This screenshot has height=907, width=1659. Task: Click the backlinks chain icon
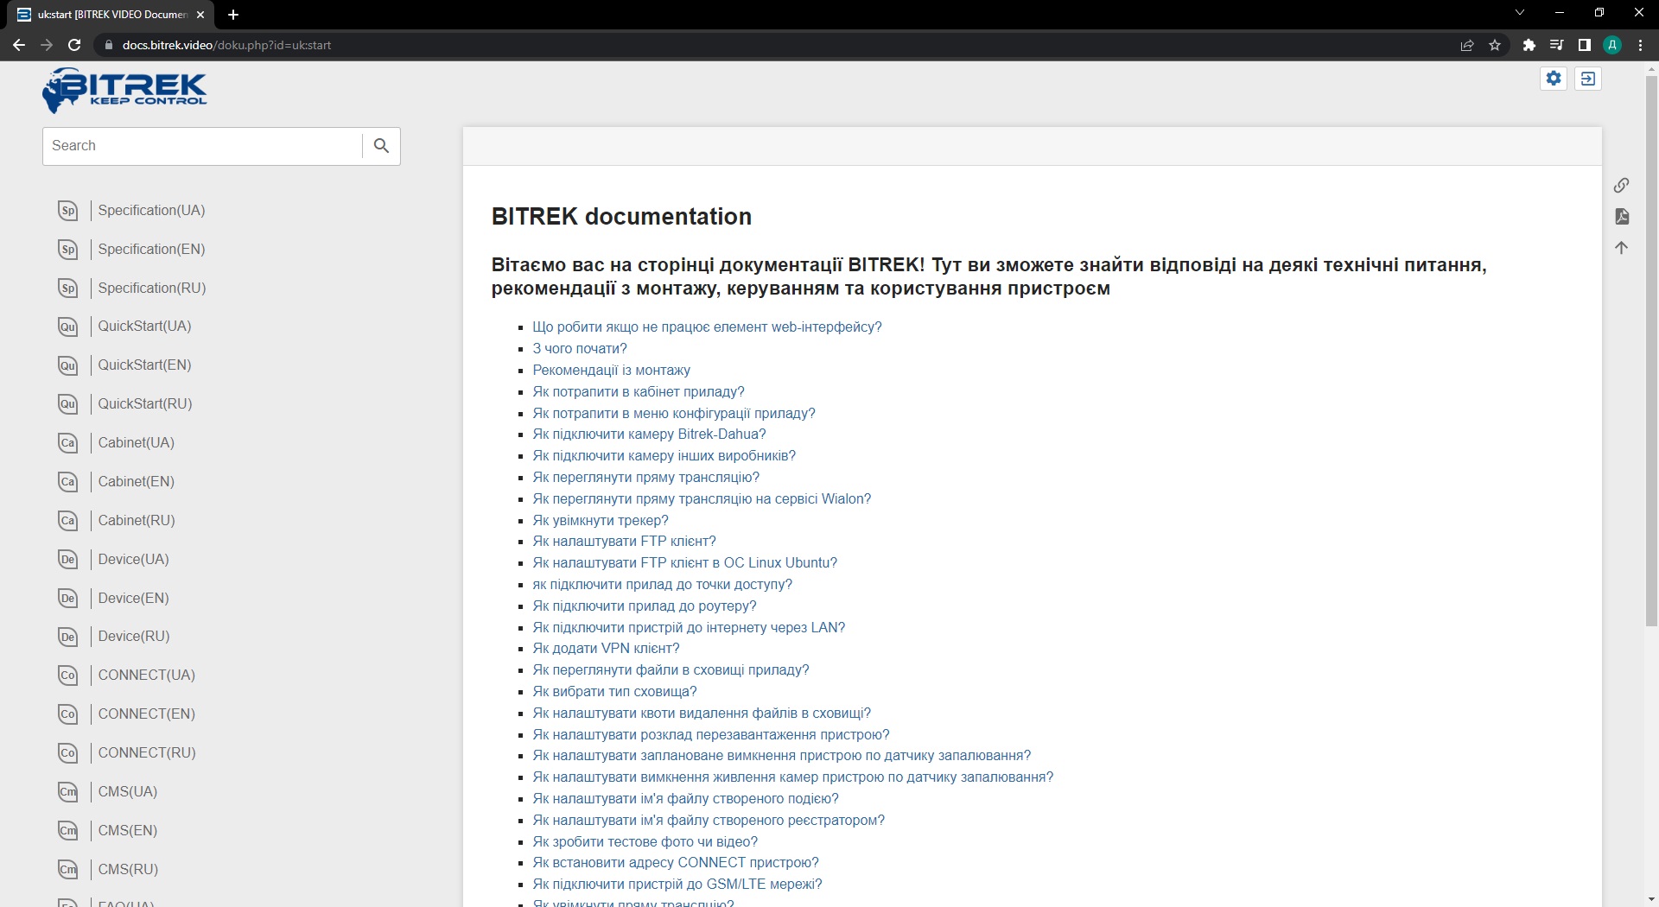(x=1621, y=185)
